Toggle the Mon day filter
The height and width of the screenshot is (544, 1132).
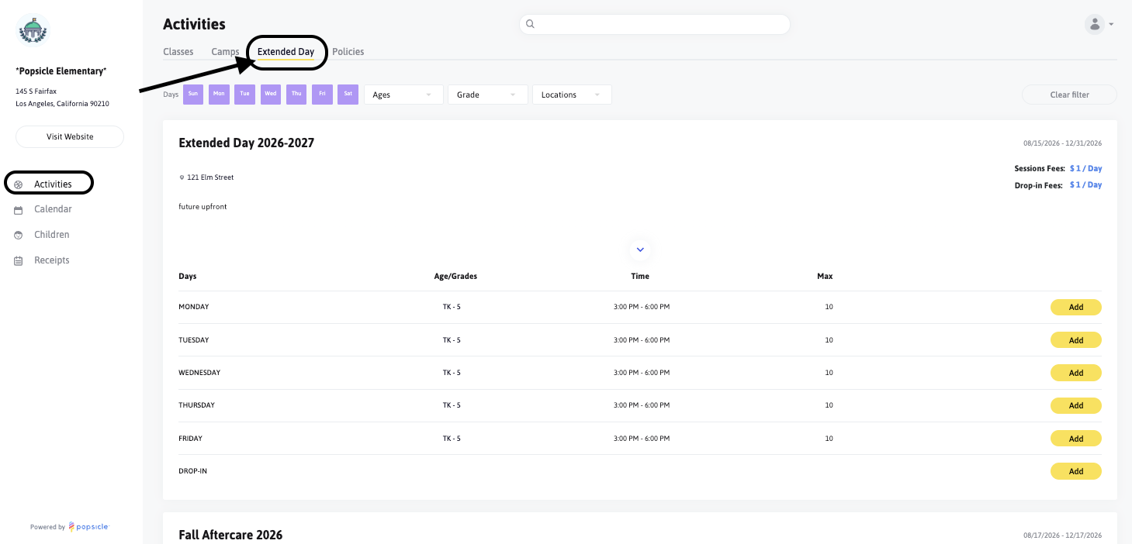click(x=219, y=95)
